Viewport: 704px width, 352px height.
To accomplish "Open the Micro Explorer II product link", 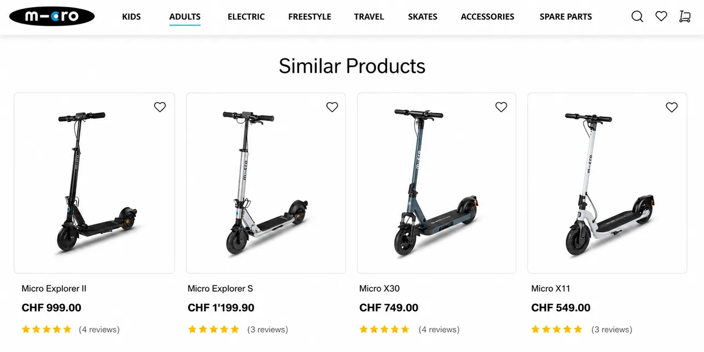I will coord(54,288).
